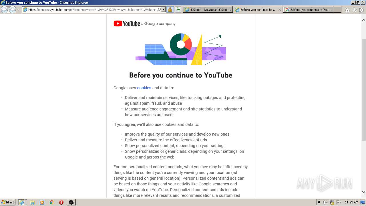Open the Windows Start menu
This screenshot has width=366, height=206.
(x=8, y=202)
